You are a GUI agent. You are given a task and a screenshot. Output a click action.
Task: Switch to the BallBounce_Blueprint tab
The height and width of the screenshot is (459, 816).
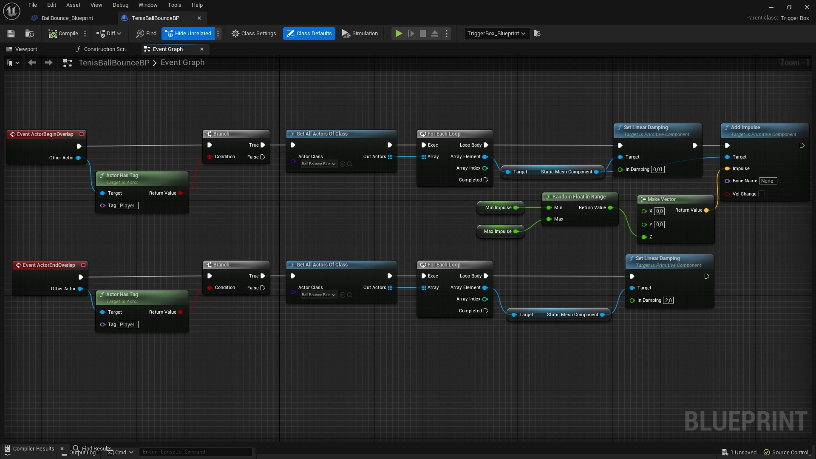tap(67, 18)
